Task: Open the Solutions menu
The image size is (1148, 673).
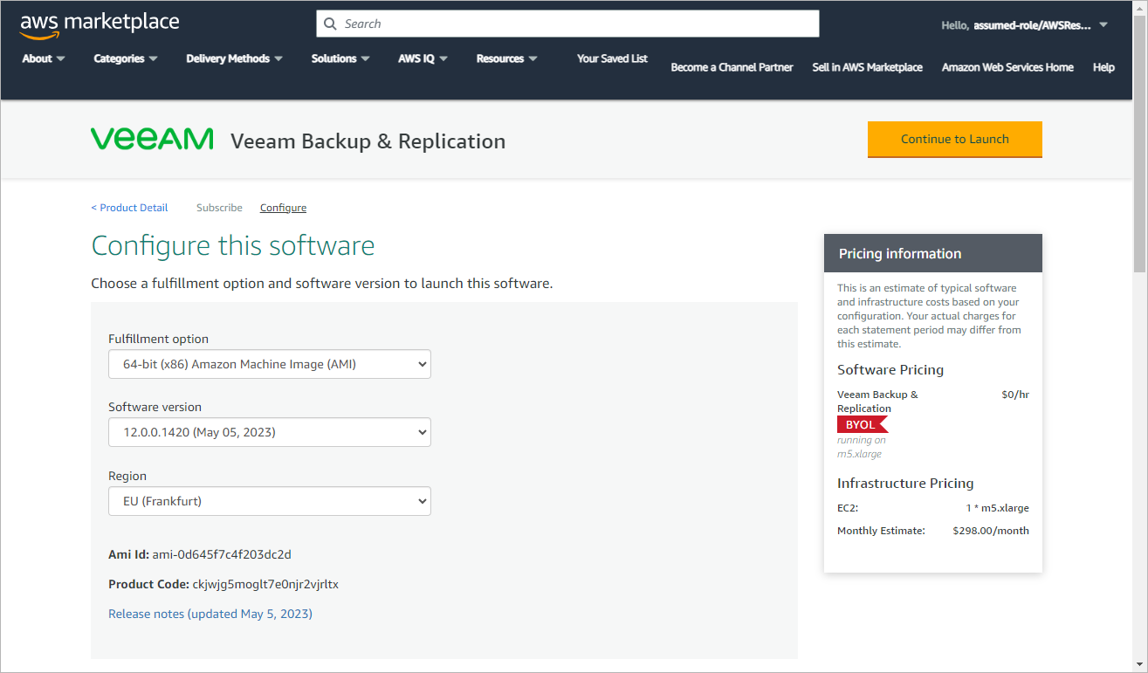Action: pyautogui.click(x=340, y=58)
